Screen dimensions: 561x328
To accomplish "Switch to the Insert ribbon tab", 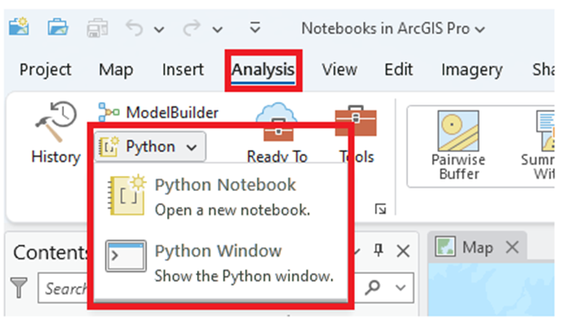I will coord(183,69).
